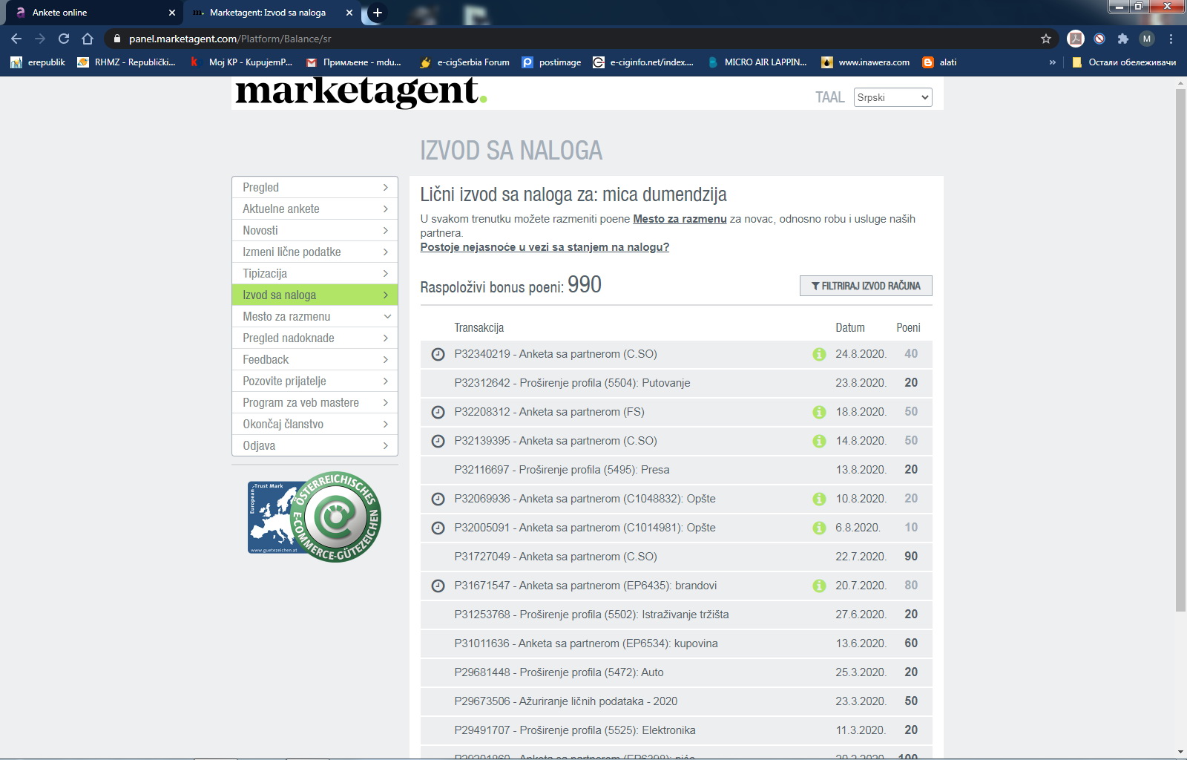Bookmark this page with the star icon
The image size is (1187, 760).
coord(1046,39)
